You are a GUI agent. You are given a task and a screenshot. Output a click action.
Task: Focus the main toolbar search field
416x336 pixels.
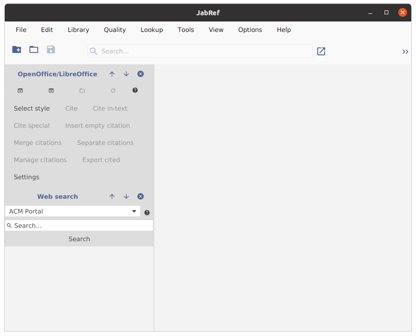(x=200, y=51)
